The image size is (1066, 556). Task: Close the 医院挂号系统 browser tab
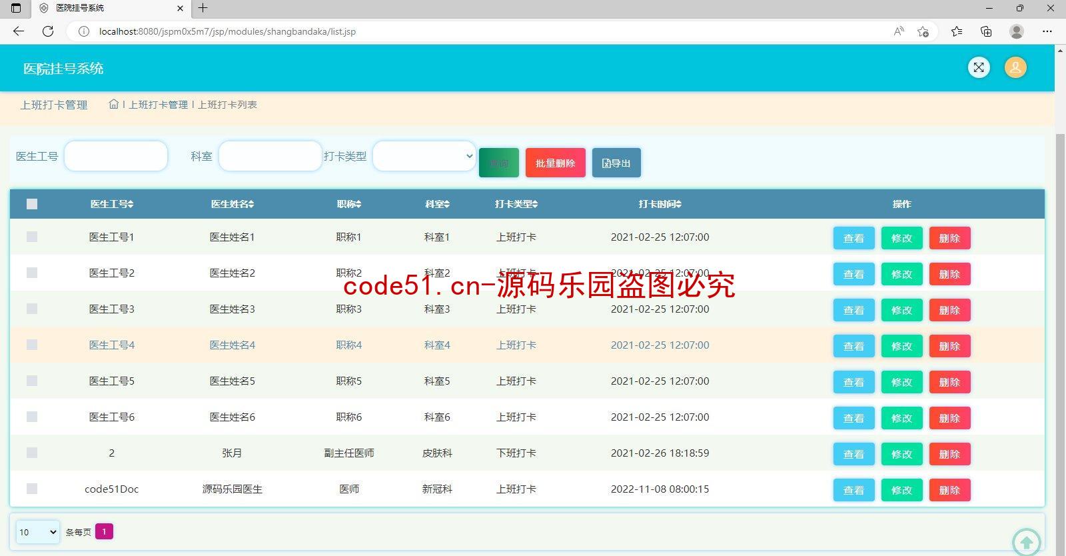pyautogui.click(x=180, y=8)
